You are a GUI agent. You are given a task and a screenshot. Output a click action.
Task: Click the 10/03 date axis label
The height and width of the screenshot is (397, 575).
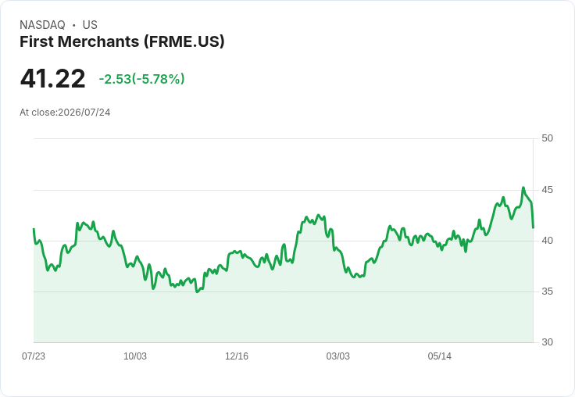135,356
